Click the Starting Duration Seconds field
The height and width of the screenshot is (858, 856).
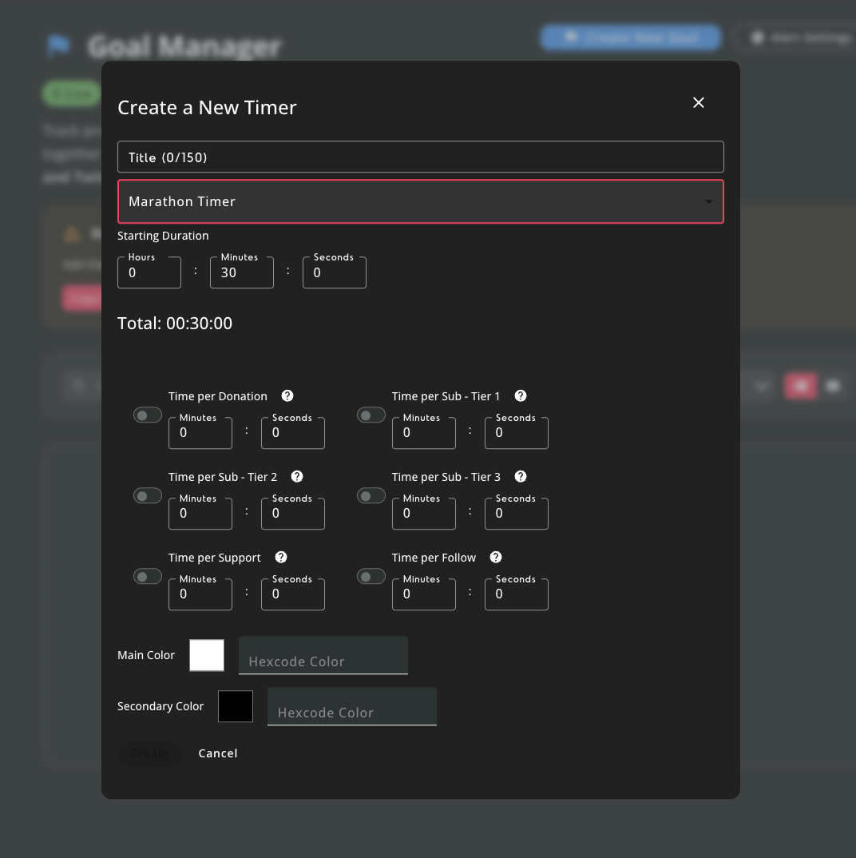pos(335,272)
